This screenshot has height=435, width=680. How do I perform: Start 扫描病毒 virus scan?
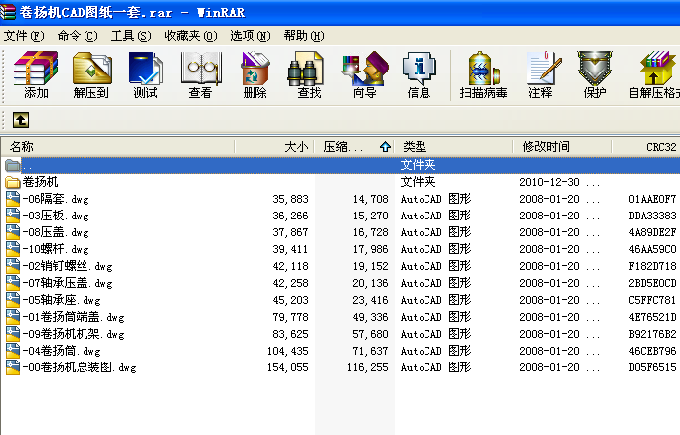point(483,74)
